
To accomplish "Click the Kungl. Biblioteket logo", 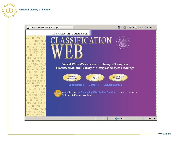I will tap(9, 10).
